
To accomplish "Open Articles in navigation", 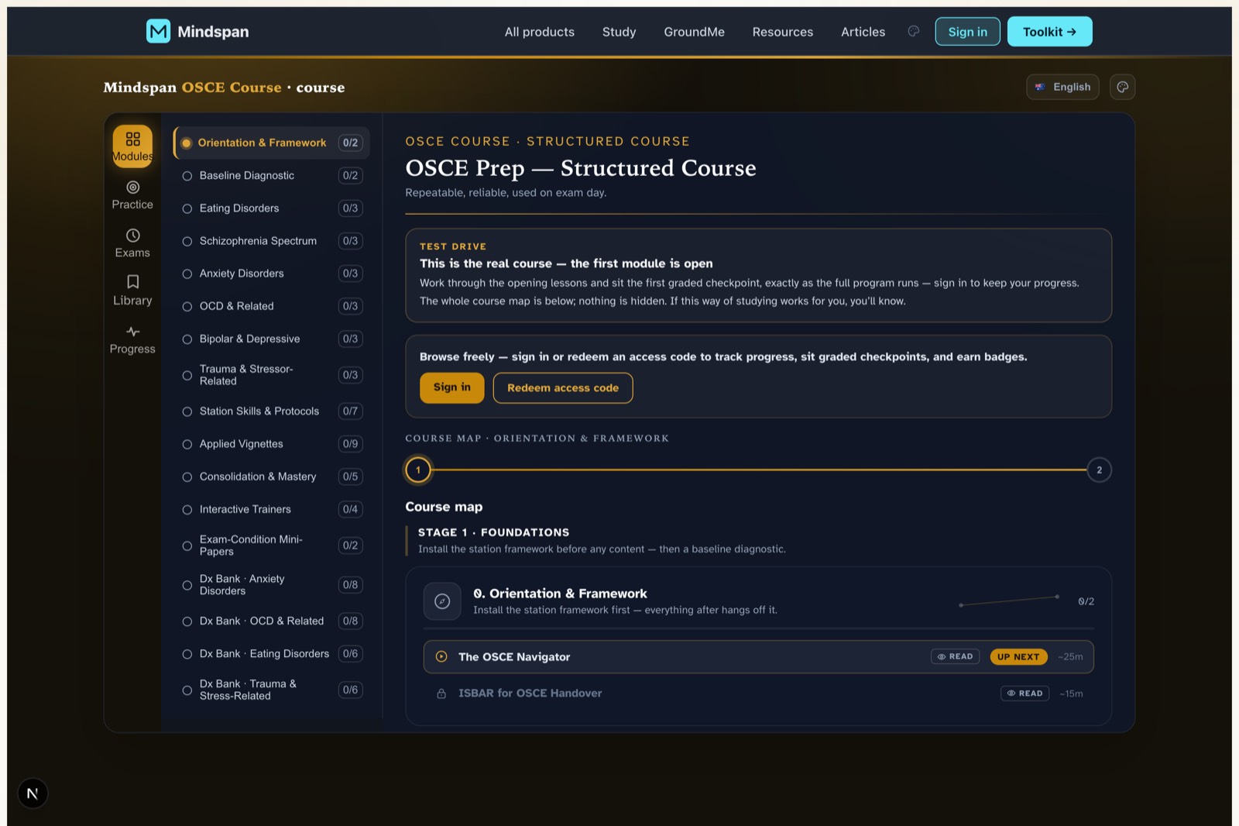I will (x=863, y=32).
